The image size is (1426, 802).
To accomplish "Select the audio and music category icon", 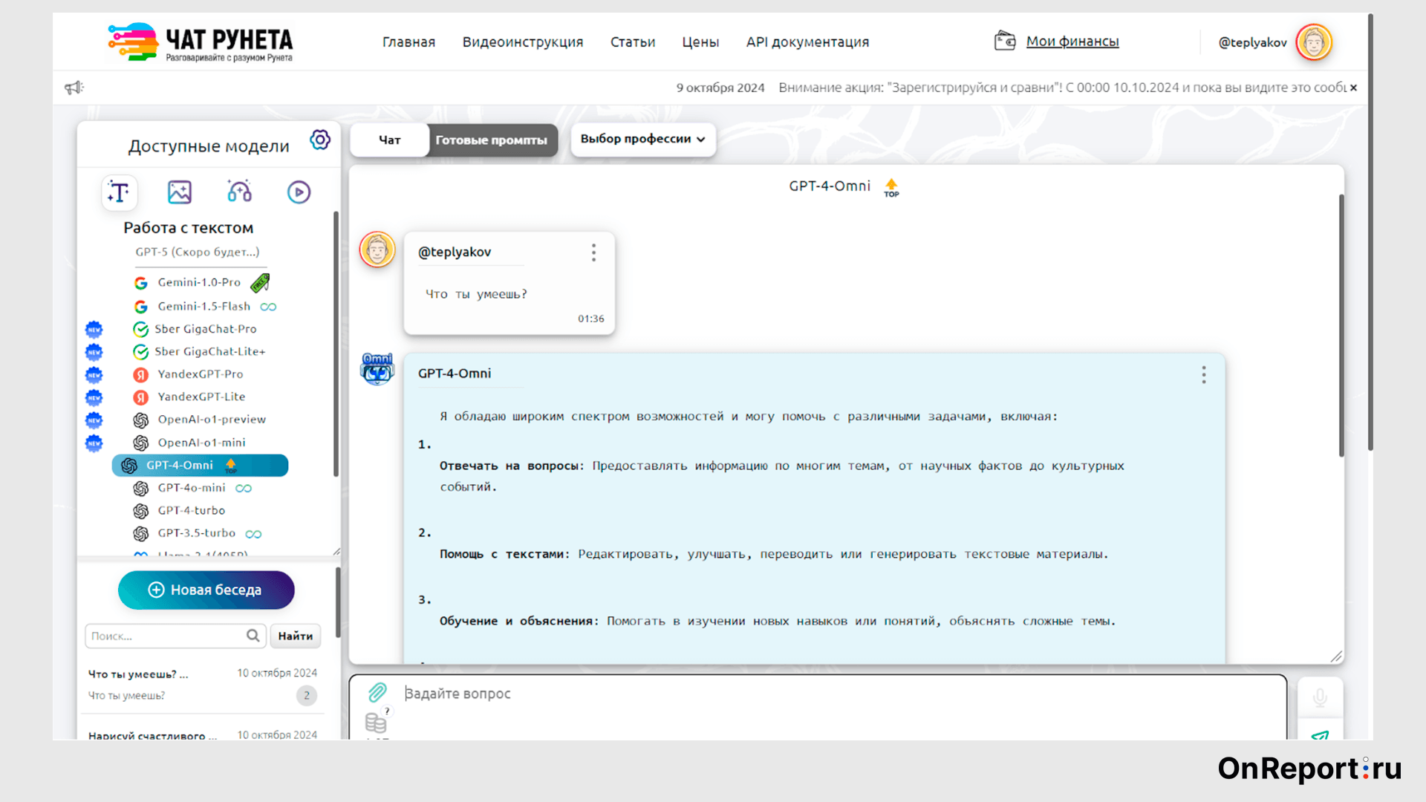I will pyautogui.click(x=239, y=192).
